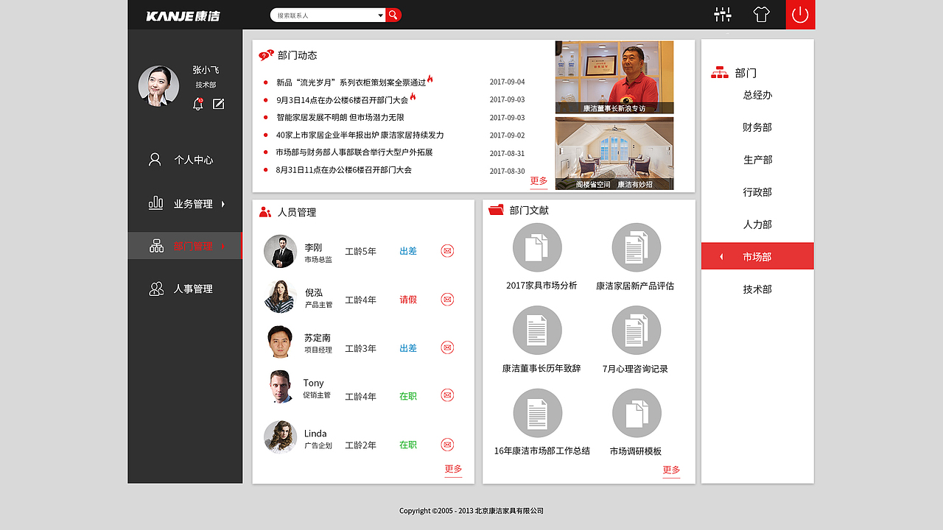Click 更多 at bottom of 人员管理 panel
The image size is (943, 530).
pos(452,469)
